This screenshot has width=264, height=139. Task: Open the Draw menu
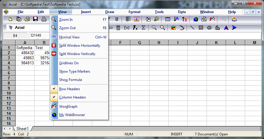[110, 12]
